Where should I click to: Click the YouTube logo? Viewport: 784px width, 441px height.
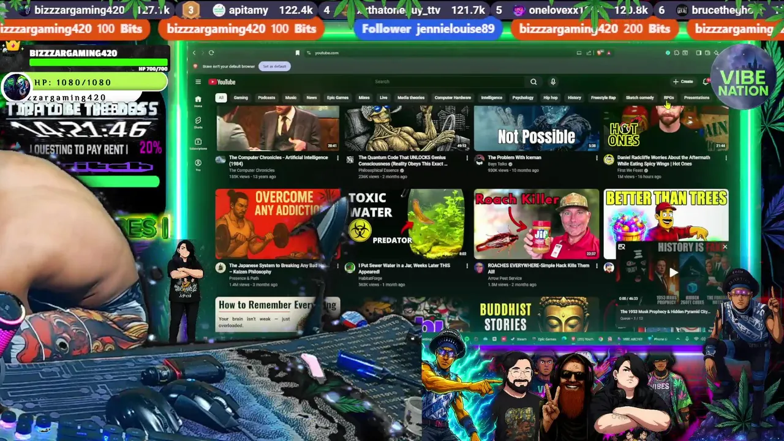point(222,82)
